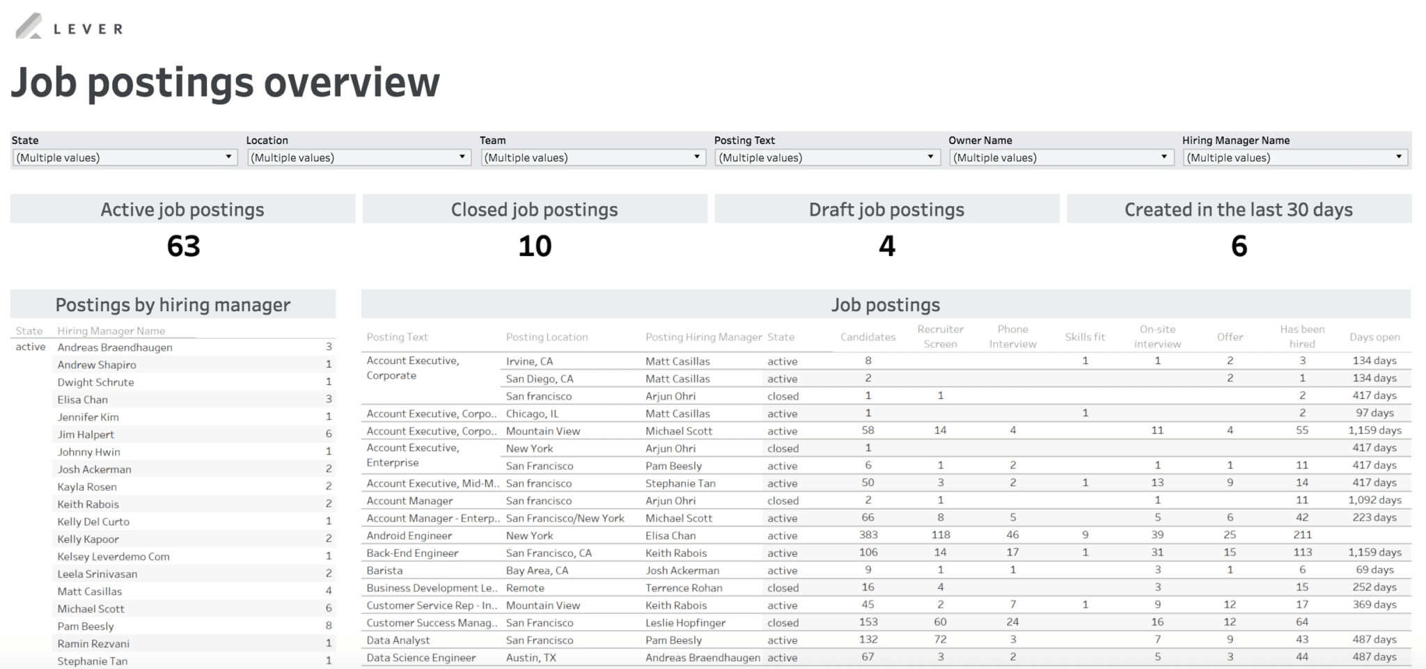Select Andreas Braendhaugen in the hiring manager list

[115, 347]
